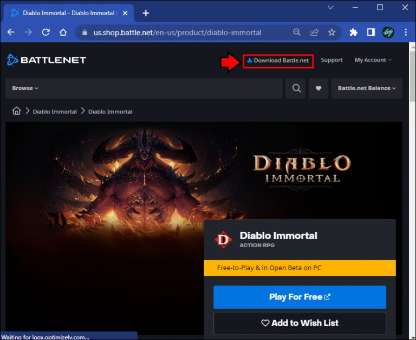Toggle the browser side panel
The height and width of the screenshot is (340, 416).
coord(371,32)
